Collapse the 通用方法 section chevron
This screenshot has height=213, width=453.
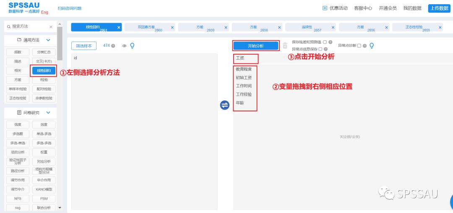[x=48, y=40]
